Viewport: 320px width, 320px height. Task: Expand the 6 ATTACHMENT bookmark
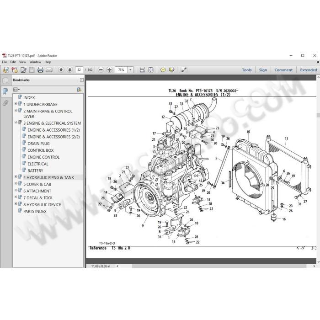[x=16, y=190]
